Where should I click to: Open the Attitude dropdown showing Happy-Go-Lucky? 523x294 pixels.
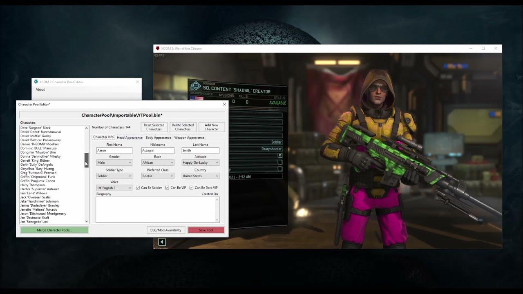200,163
